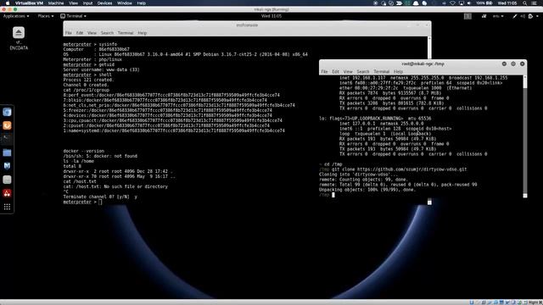Open the Machine menu in macOS menu bar
This screenshot has height=305, width=543.
coord(56,3)
